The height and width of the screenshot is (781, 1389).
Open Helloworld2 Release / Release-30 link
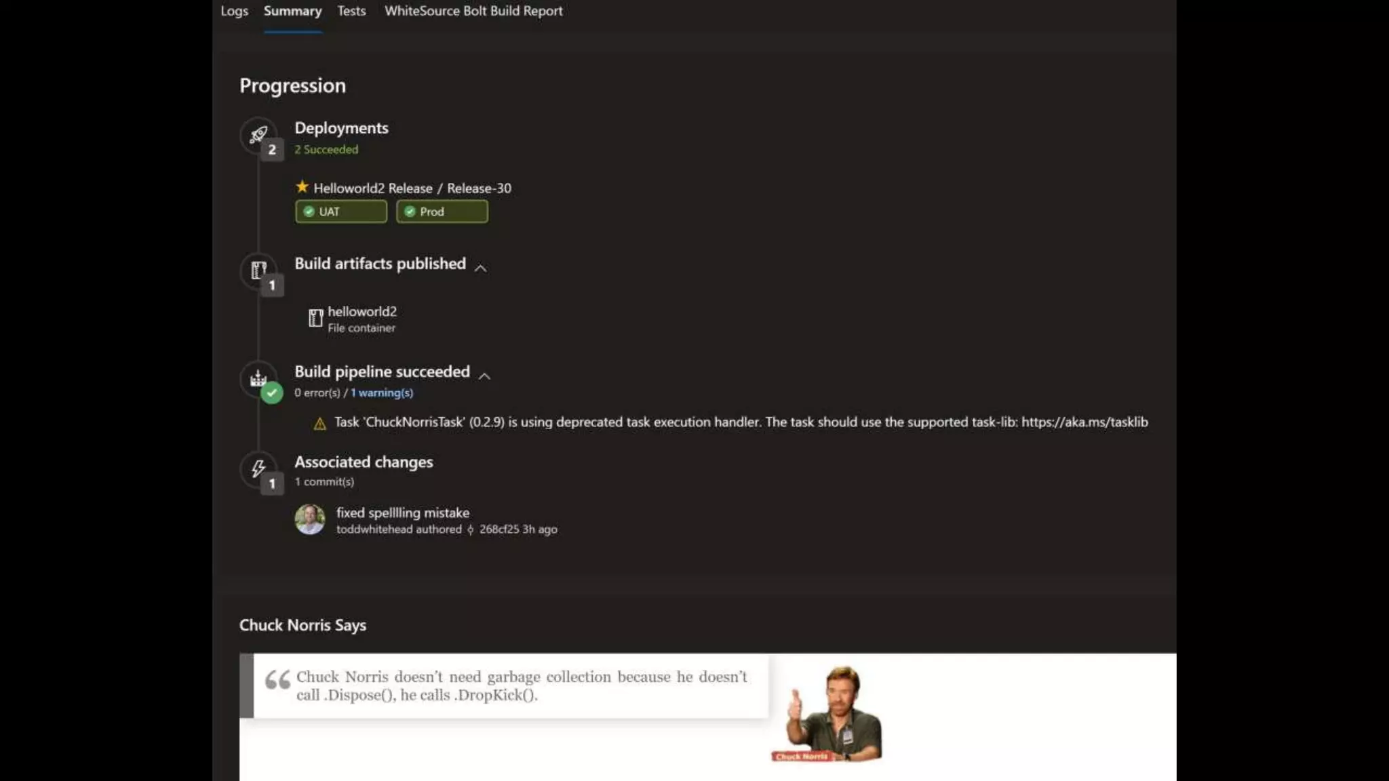(x=412, y=188)
